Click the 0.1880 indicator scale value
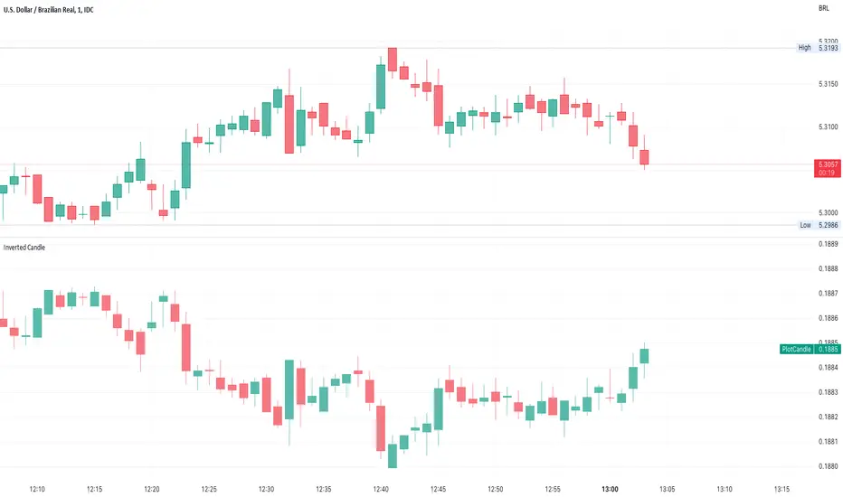Viewport: 843px width, 497px height. 828,466
